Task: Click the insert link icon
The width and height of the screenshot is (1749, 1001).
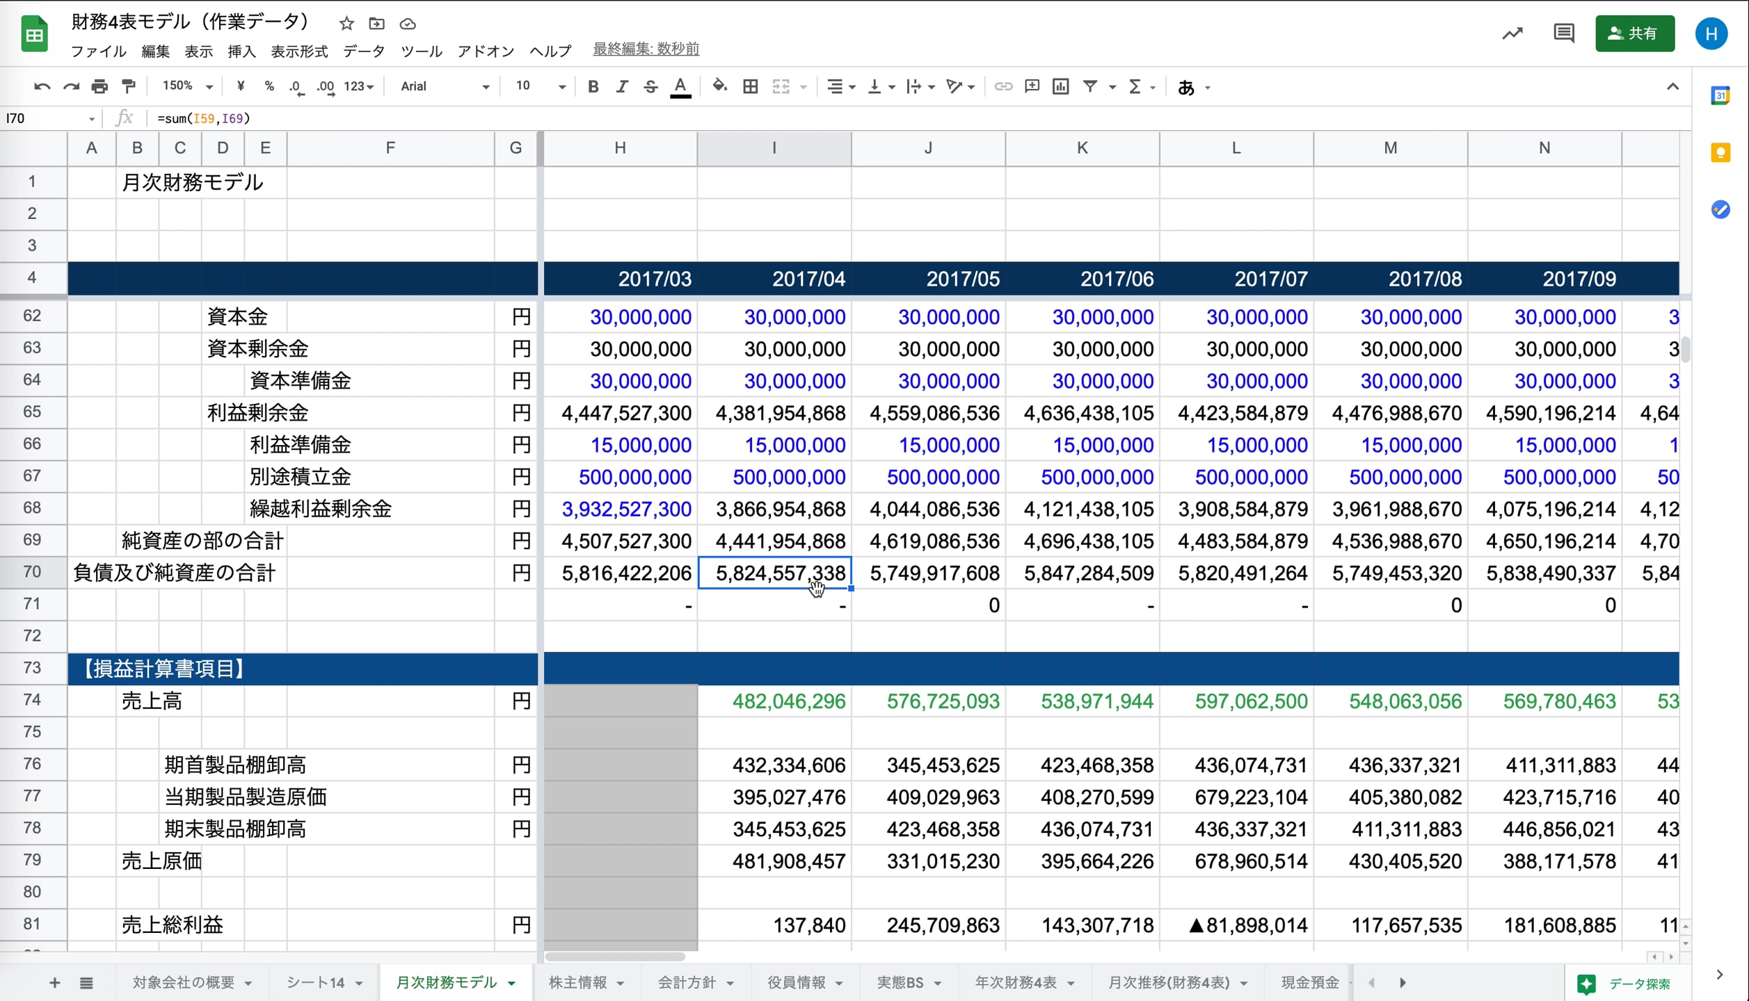Action: [x=1003, y=87]
